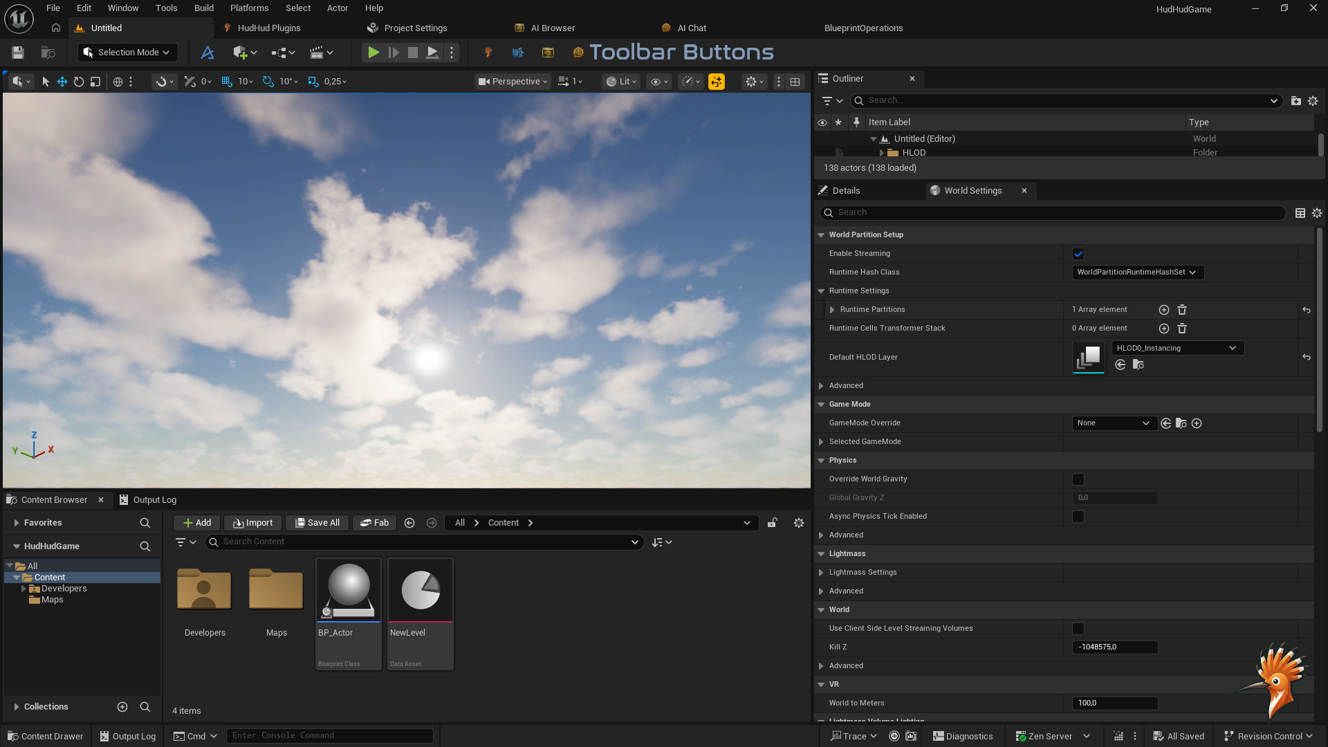Click the green Play button
Screen dimensions: 1328x747
[x=373, y=53]
